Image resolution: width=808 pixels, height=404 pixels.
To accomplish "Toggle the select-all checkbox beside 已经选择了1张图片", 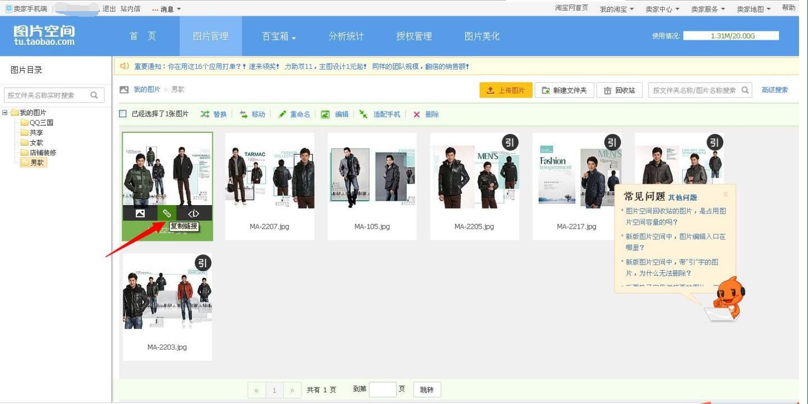I will pos(123,114).
